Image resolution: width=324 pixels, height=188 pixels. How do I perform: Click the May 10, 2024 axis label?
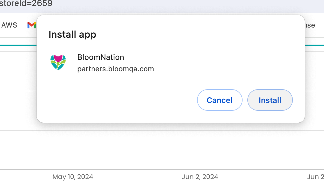click(x=73, y=177)
